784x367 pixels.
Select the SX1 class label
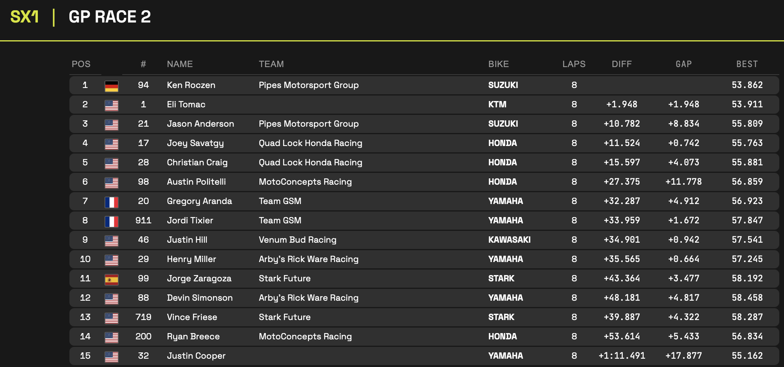click(x=24, y=17)
